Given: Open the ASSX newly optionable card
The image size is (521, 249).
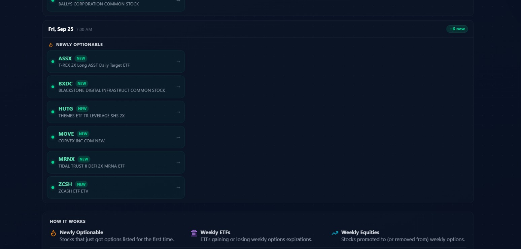Looking at the screenshot, I should click(116, 62).
